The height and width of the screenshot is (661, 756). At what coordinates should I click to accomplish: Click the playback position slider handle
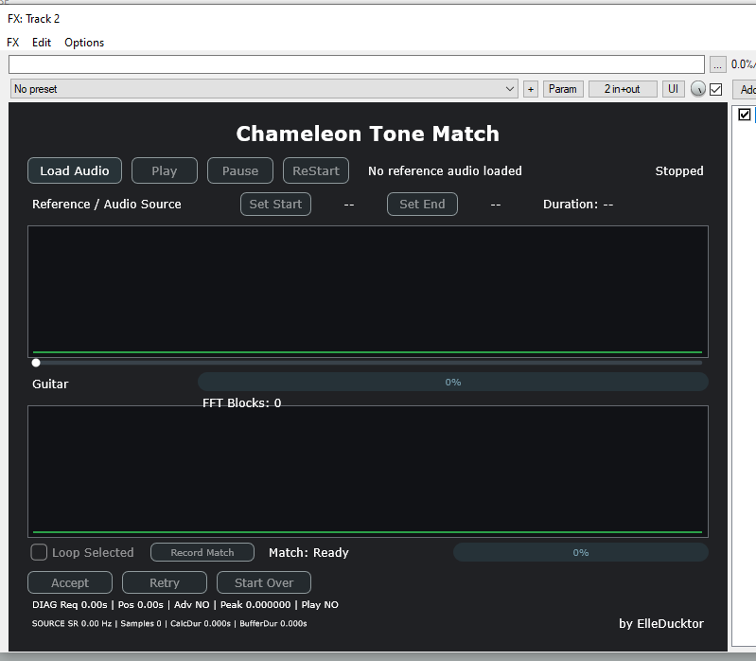pos(36,363)
